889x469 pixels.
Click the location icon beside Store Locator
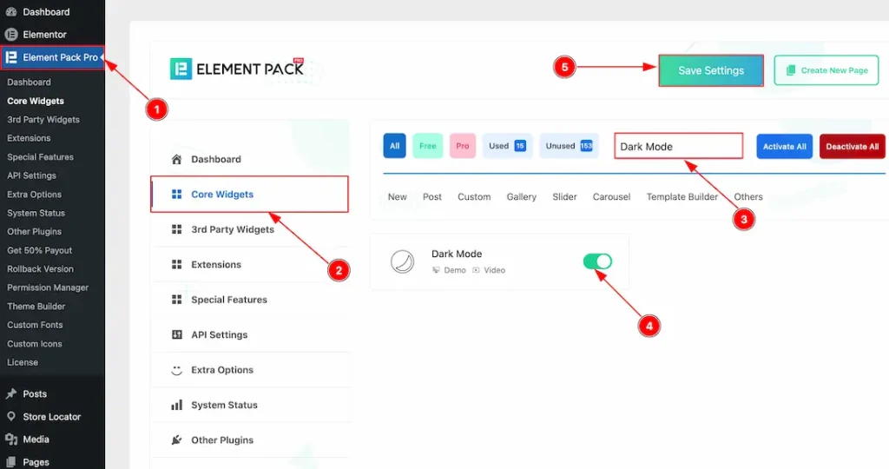pos(11,417)
